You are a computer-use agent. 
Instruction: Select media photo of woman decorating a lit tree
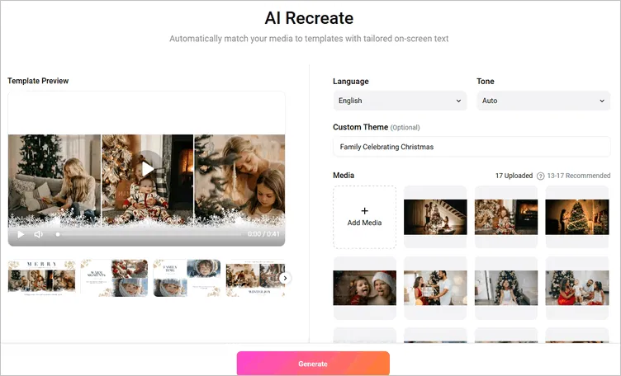577,217
